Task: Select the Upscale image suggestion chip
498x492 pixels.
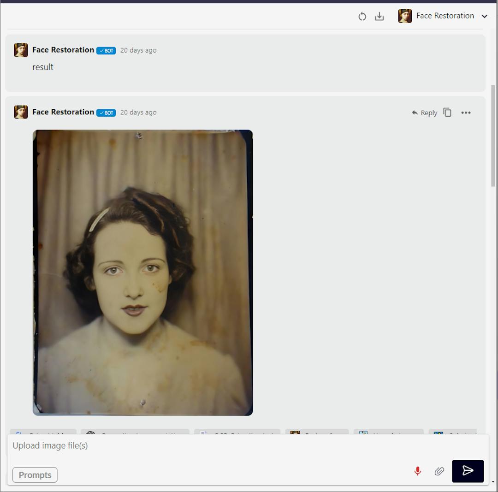Action: pos(388,434)
